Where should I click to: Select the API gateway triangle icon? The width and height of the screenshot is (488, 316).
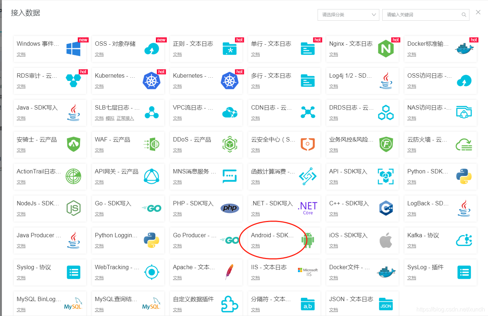pos(152,176)
